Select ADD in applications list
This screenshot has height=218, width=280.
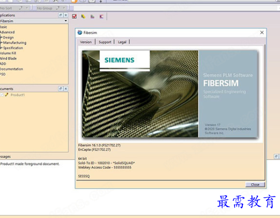click(x=3, y=64)
